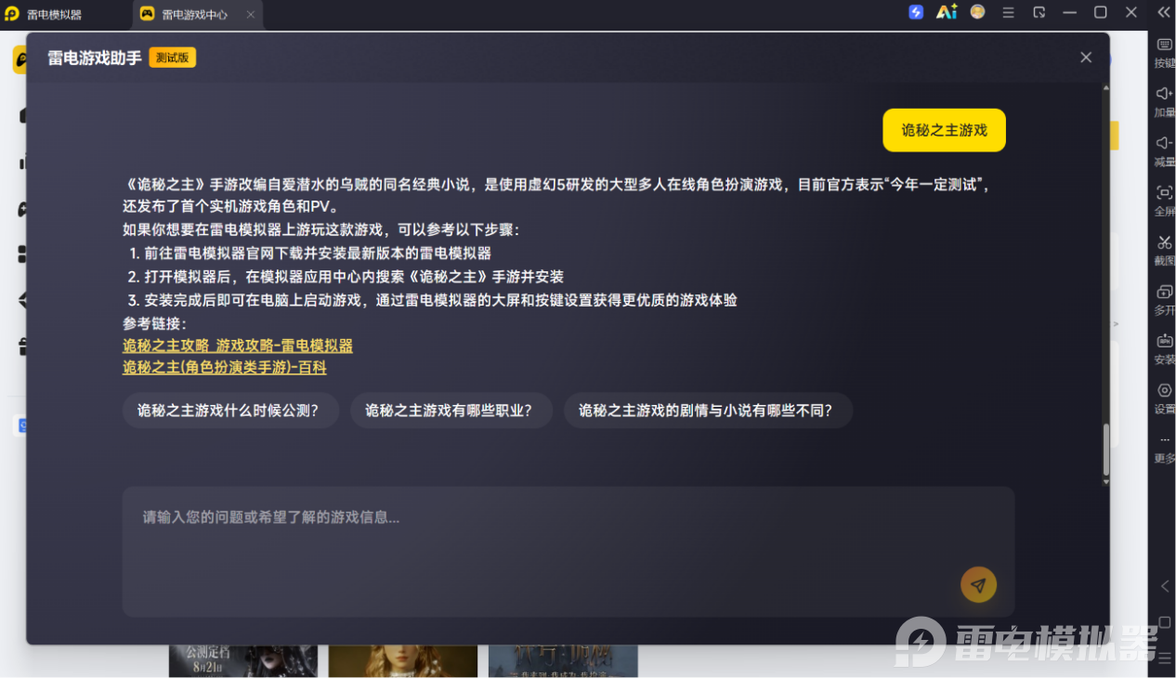This screenshot has width=1176, height=678.
Task: Open the multi-instance 多开 tool
Action: (x=1164, y=300)
